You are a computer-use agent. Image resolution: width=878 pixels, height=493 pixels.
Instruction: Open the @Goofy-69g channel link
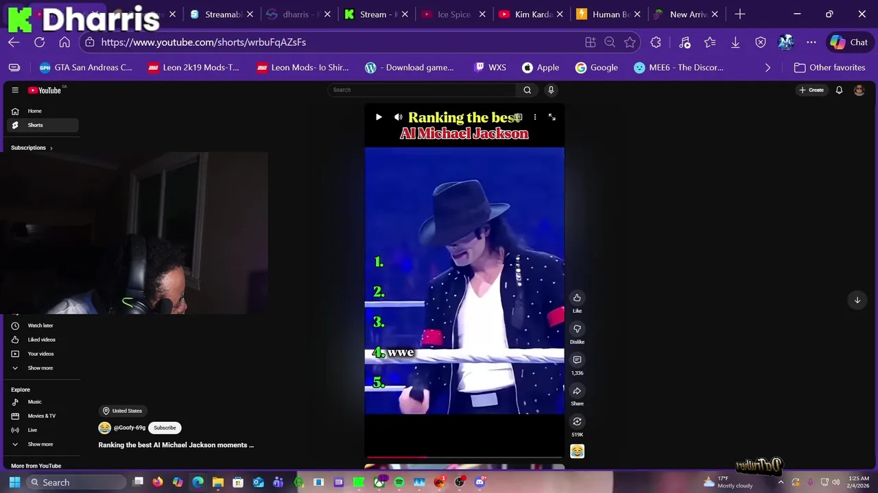click(129, 428)
